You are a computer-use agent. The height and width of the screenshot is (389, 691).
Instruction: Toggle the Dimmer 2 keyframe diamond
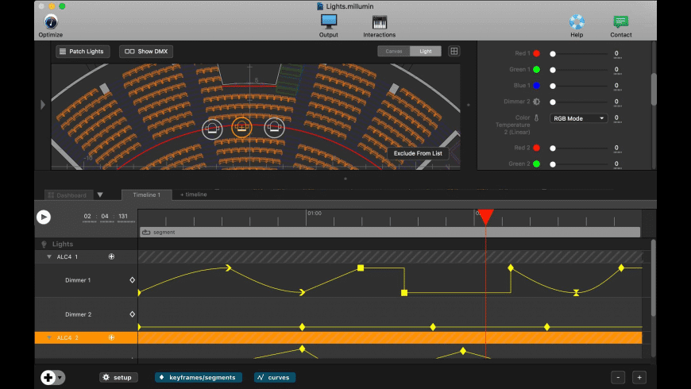pos(132,314)
